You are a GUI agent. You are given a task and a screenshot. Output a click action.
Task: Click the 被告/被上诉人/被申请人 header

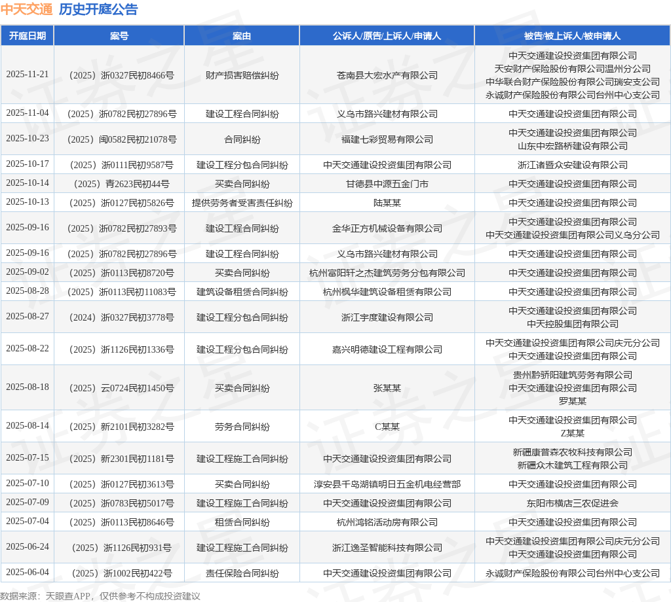pos(572,36)
